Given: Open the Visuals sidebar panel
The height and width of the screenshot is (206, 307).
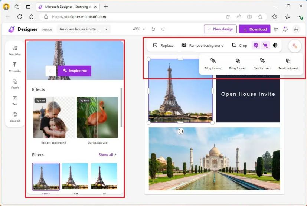Looking at the screenshot, I should (x=15, y=84).
